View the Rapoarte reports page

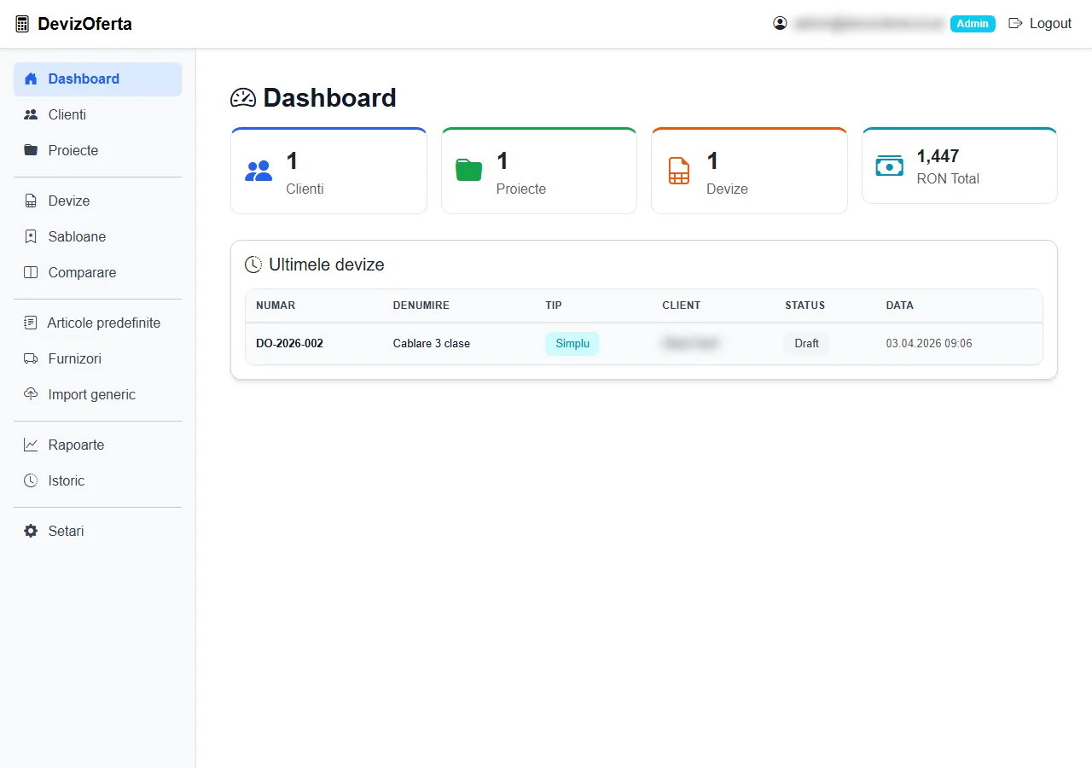point(97,445)
